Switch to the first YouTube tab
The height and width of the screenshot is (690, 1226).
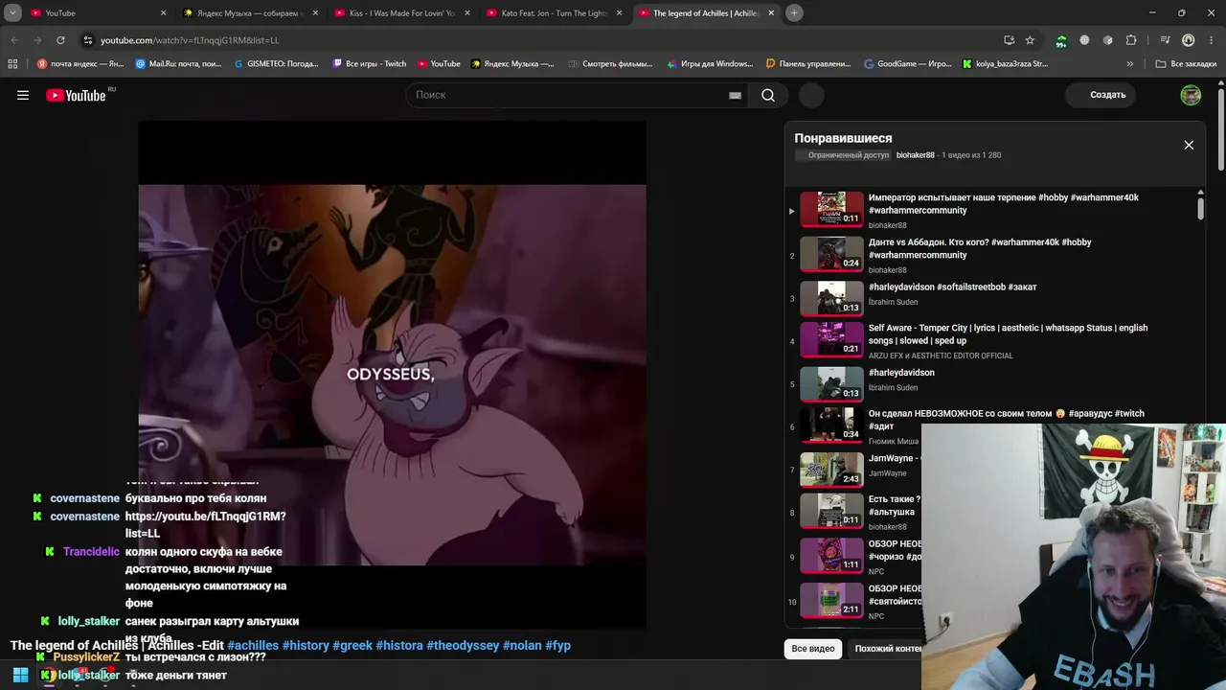(99, 13)
